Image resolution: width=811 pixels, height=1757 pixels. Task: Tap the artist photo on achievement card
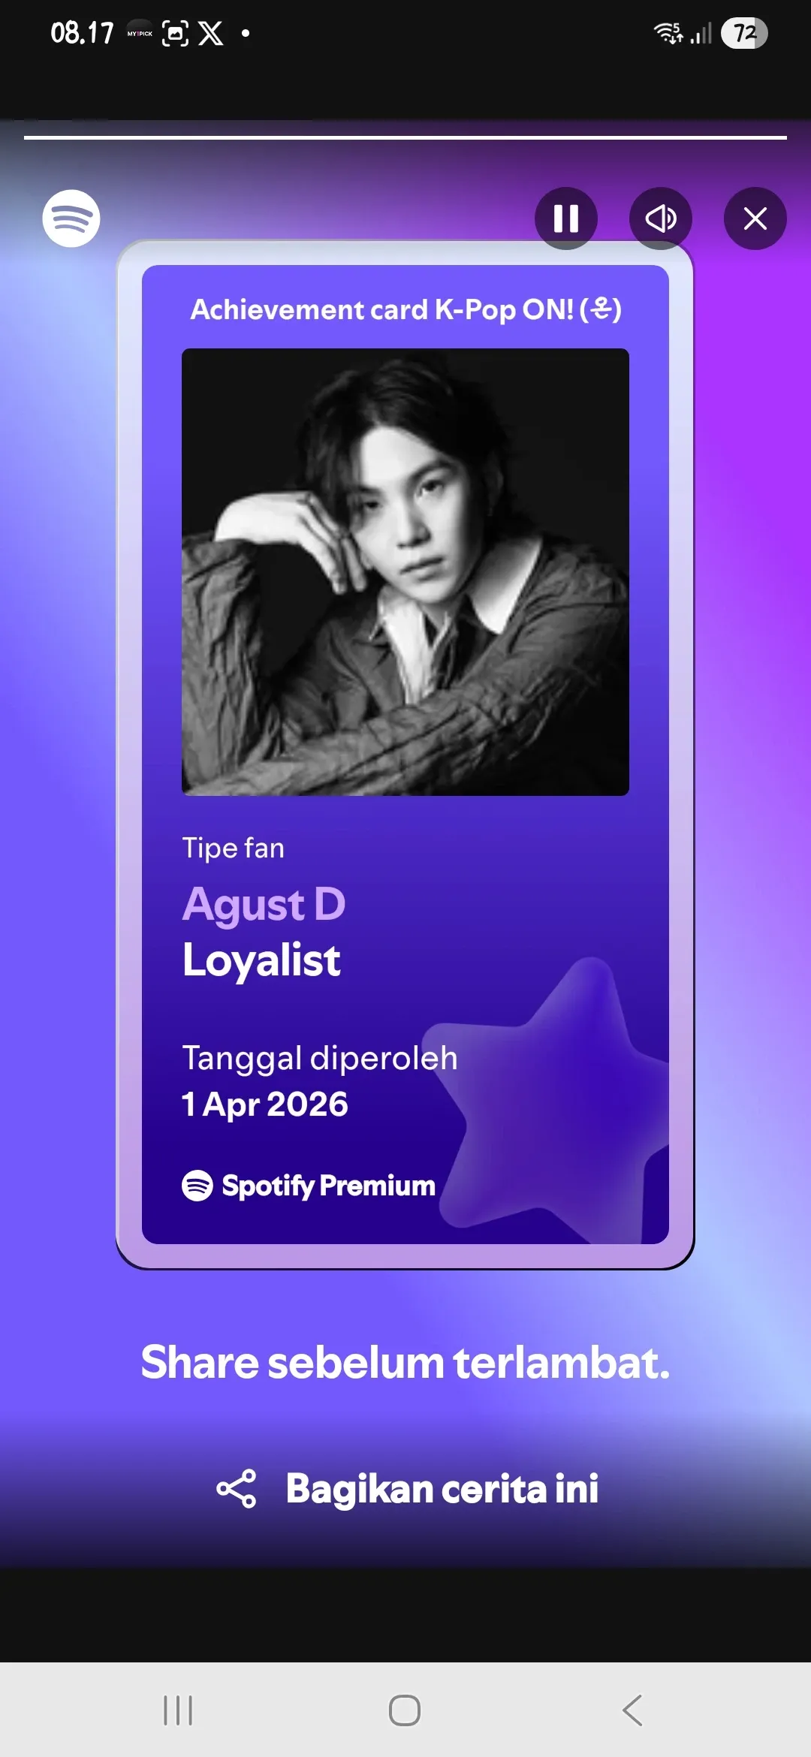(405, 572)
